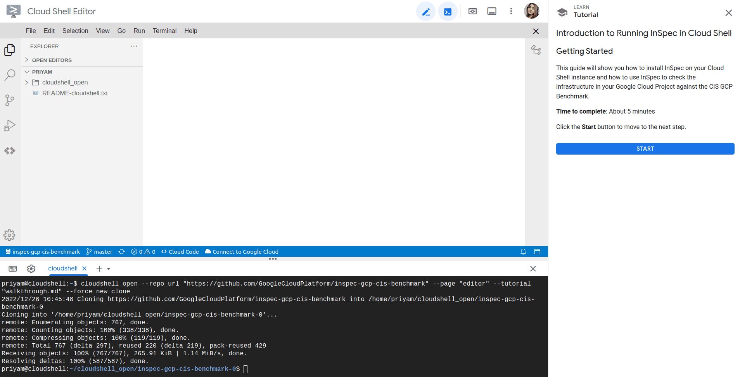Click the master branch status item

[99, 252]
